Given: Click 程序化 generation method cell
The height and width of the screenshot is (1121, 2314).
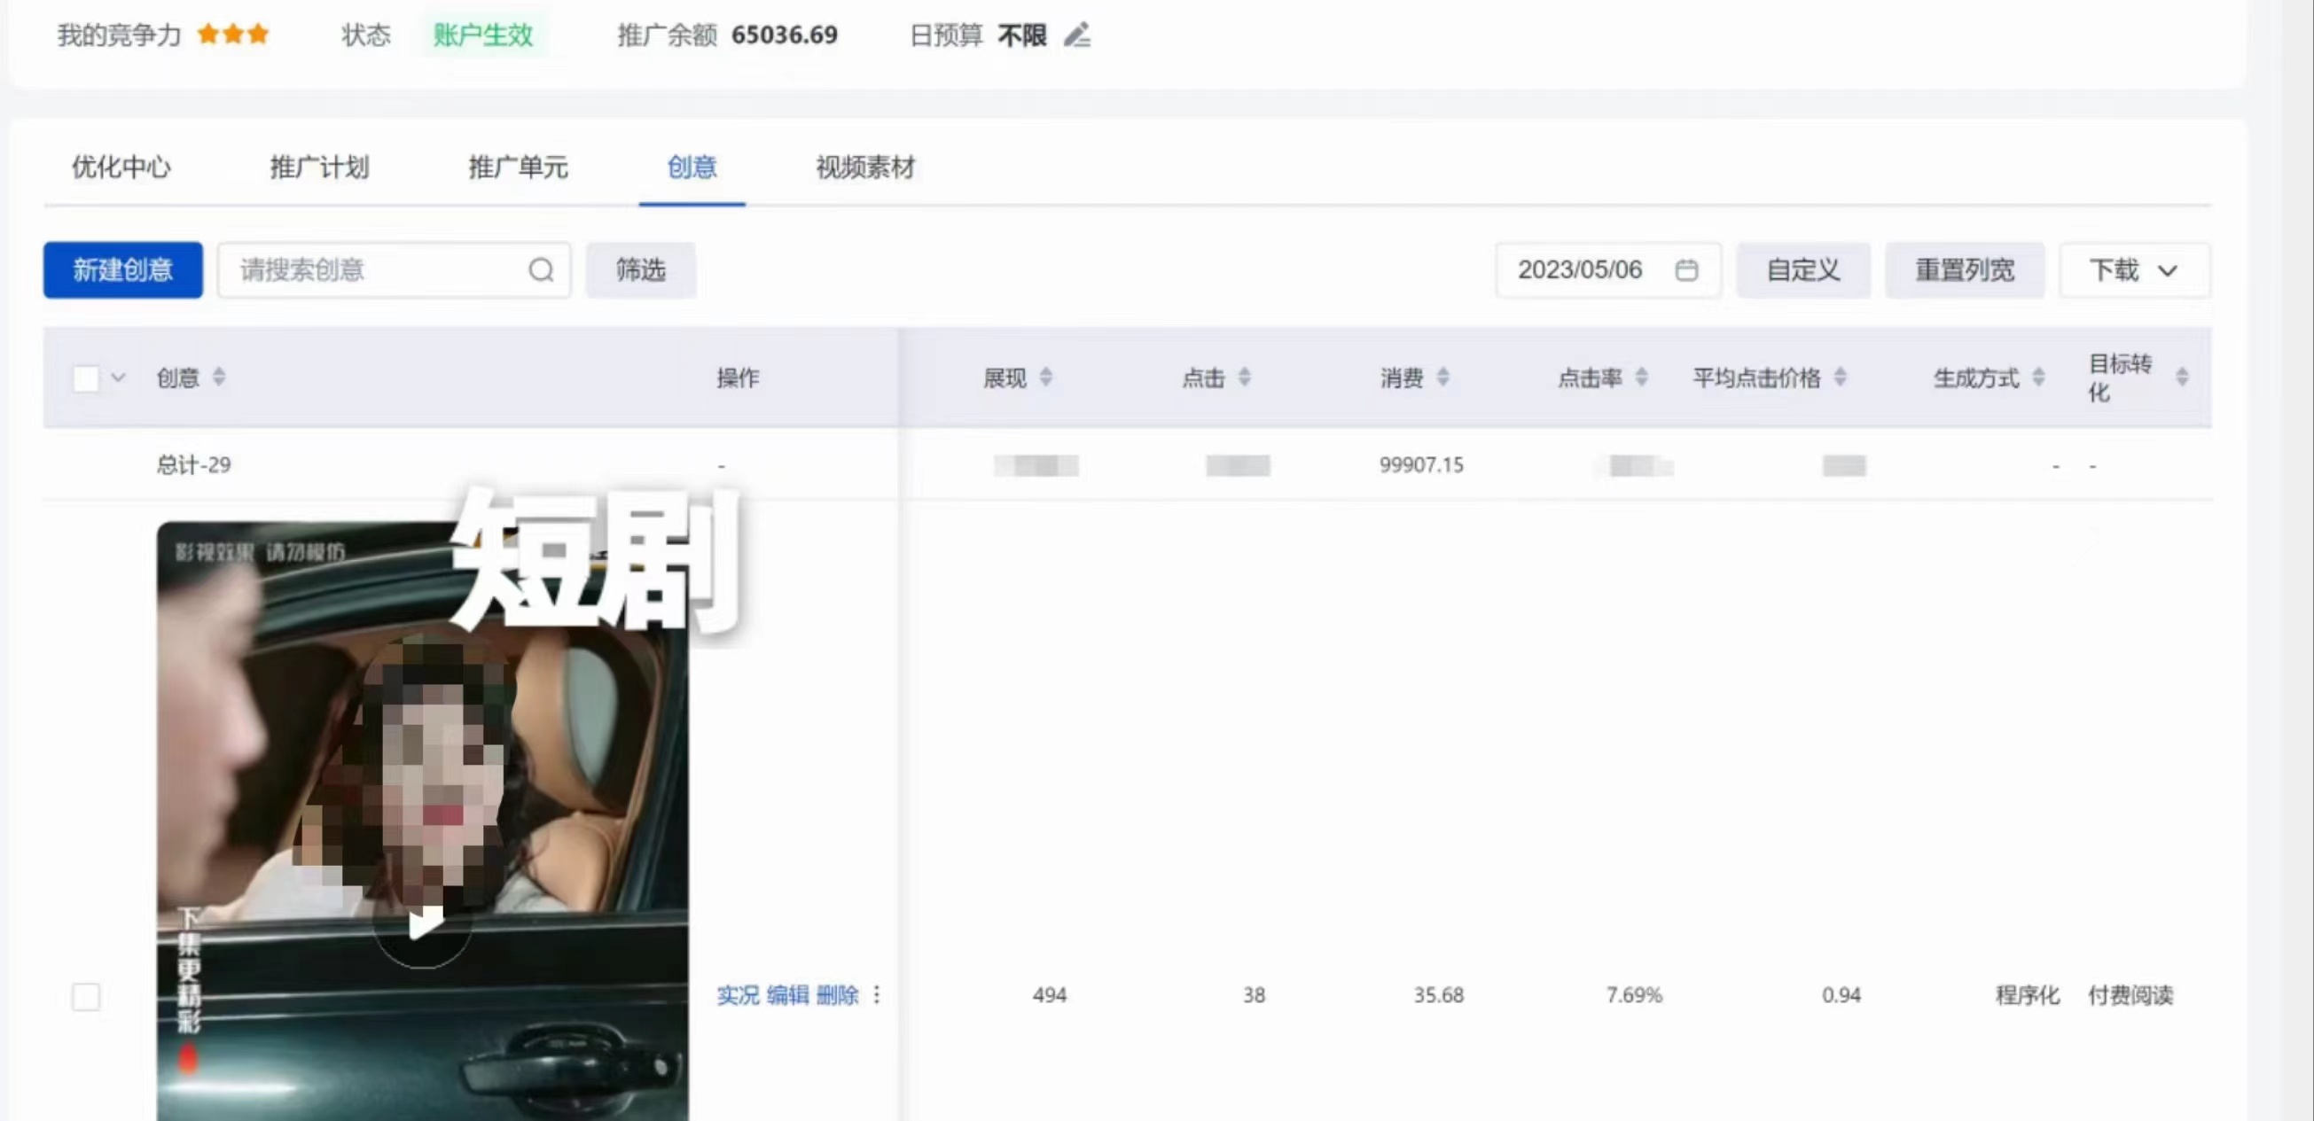Looking at the screenshot, I should 2028,994.
